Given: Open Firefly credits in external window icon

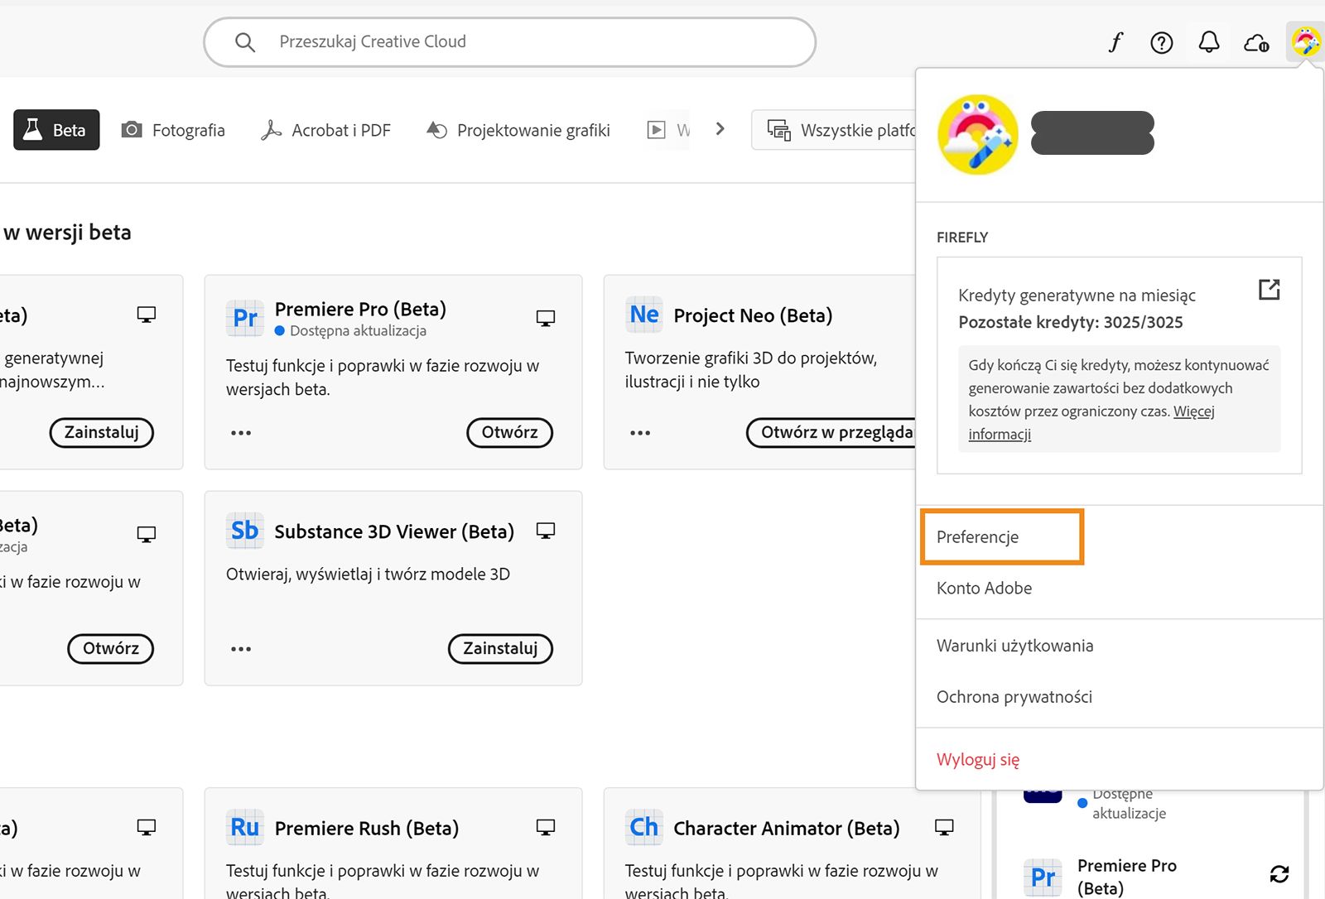Looking at the screenshot, I should pyautogui.click(x=1269, y=289).
